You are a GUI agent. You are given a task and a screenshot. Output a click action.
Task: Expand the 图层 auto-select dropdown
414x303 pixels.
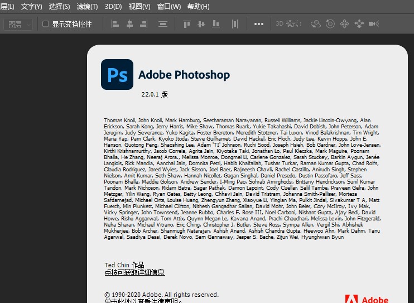[18, 24]
